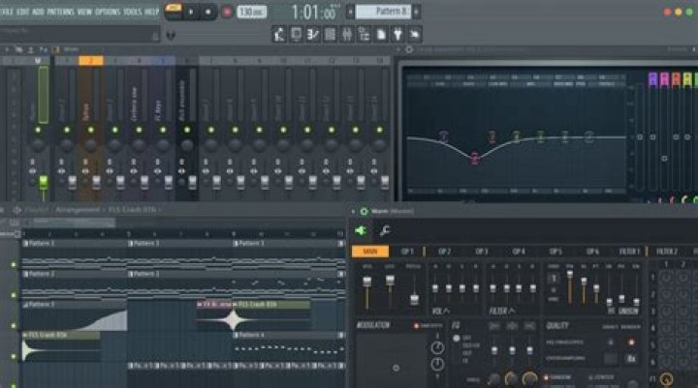Toggle the red LED beside MODULATION
The height and width of the screenshot is (388, 698).
(417, 326)
